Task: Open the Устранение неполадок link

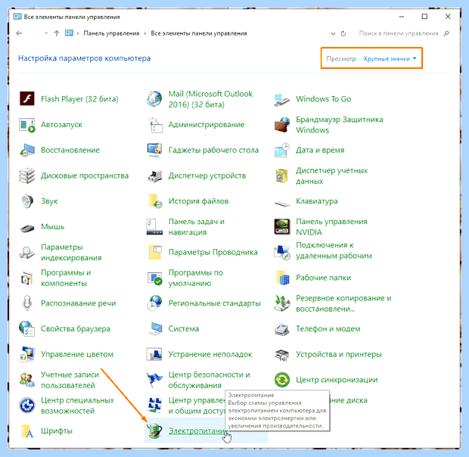Action: 210,354
